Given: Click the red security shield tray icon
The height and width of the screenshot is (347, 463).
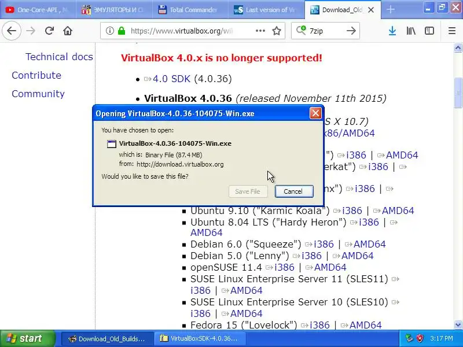Looking at the screenshot, I should pyautogui.click(x=420, y=338).
